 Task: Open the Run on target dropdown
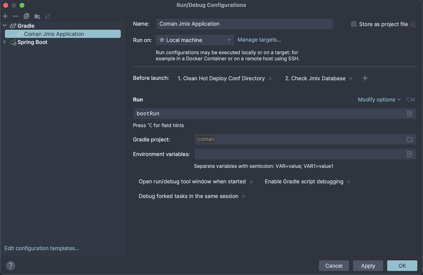(229, 40)
